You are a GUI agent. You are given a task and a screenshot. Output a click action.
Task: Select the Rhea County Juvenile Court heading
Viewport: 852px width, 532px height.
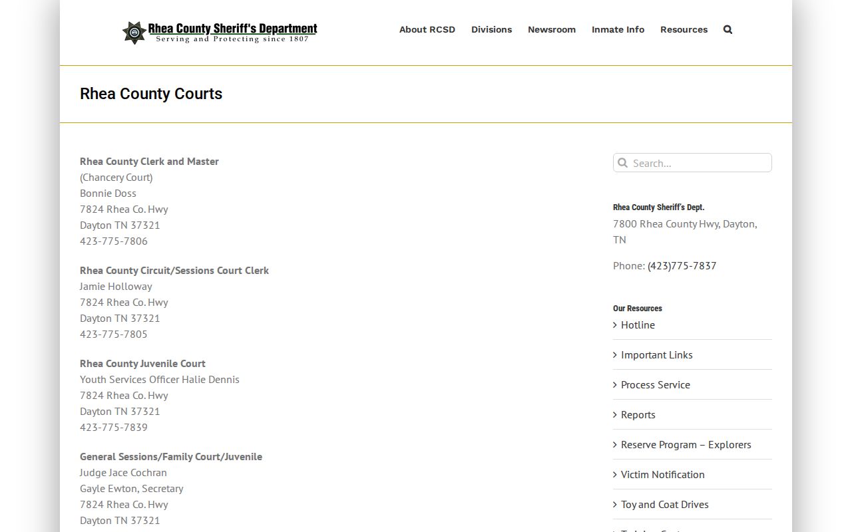pyautogui.click(x=142, y=363)
